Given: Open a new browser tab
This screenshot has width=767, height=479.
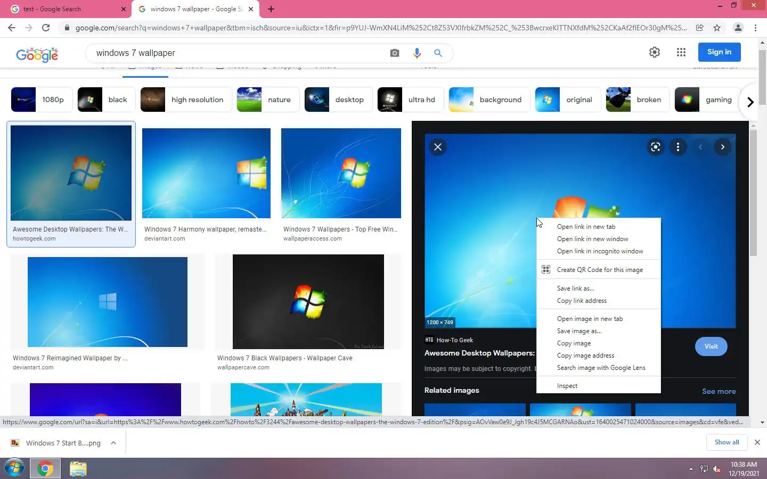Looking at the screenshot, I should 271,9.
